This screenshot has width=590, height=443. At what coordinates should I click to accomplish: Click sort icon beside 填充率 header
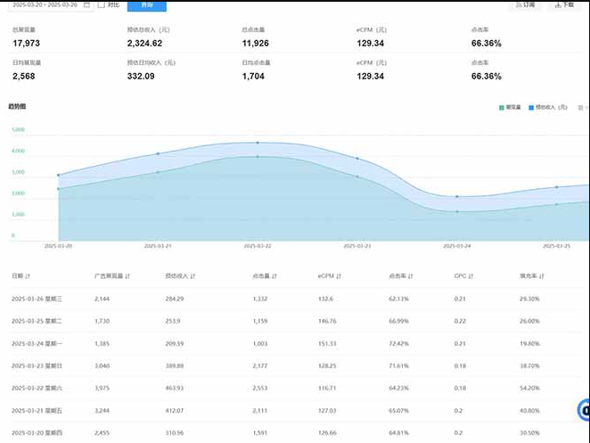coord(543,275)
